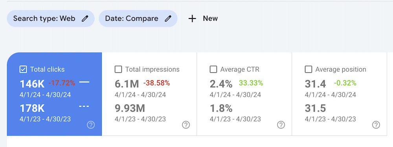Click the plus icon to add filter
The width and height of the screenshot is (393, 147).
192,18
